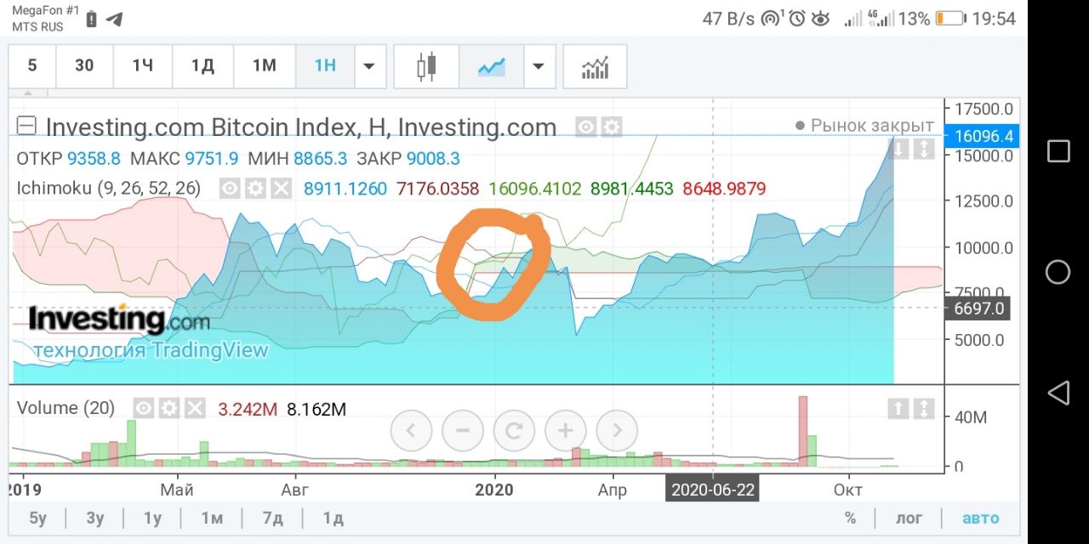The height and width of the screenshot is (544, 1089).
Task: Open the chart style dropdown arrow
Action: click(539, 66)
